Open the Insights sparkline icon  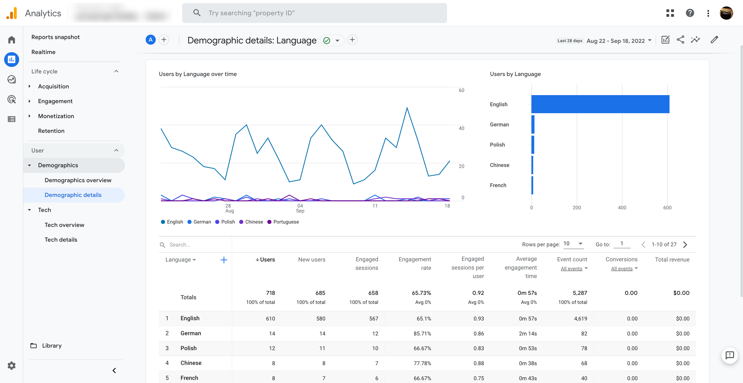pos(695,40)
